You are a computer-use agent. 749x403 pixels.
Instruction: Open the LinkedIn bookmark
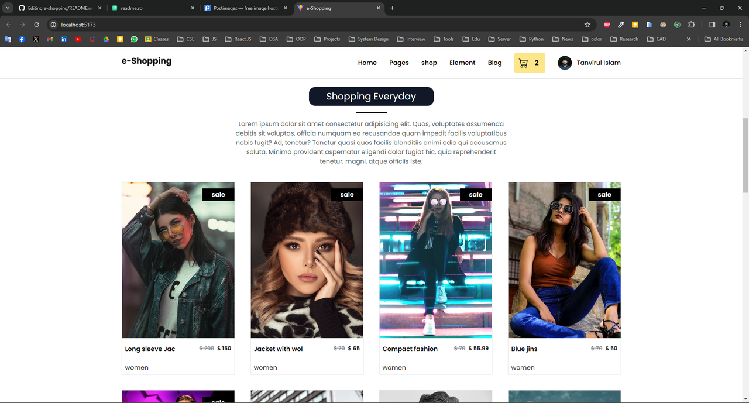tap(64, 39)
